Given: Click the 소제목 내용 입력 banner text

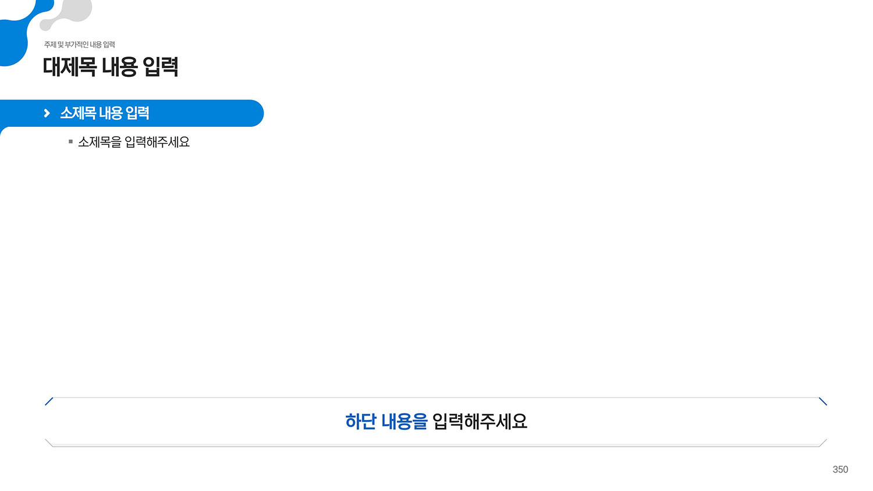Looking at the screenshot, I should pos(105,113).
